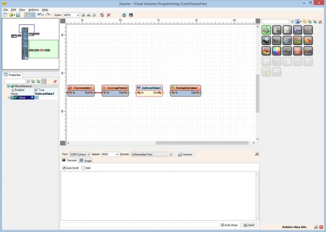Image resolution: width=326 pixels, height=232 pixels.
Task: Select the red power button component category
Action: [297, 51]
